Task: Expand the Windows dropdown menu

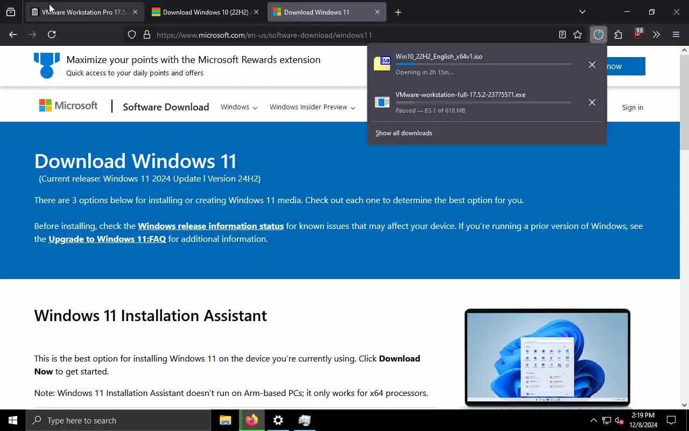Action: click(239, 107)
